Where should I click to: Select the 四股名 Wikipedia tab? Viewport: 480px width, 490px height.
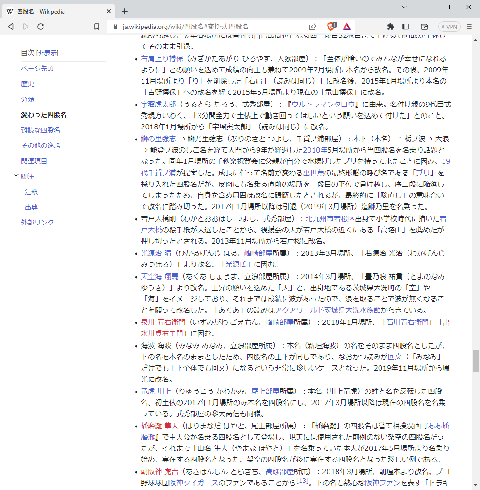[x=56, y=11]
